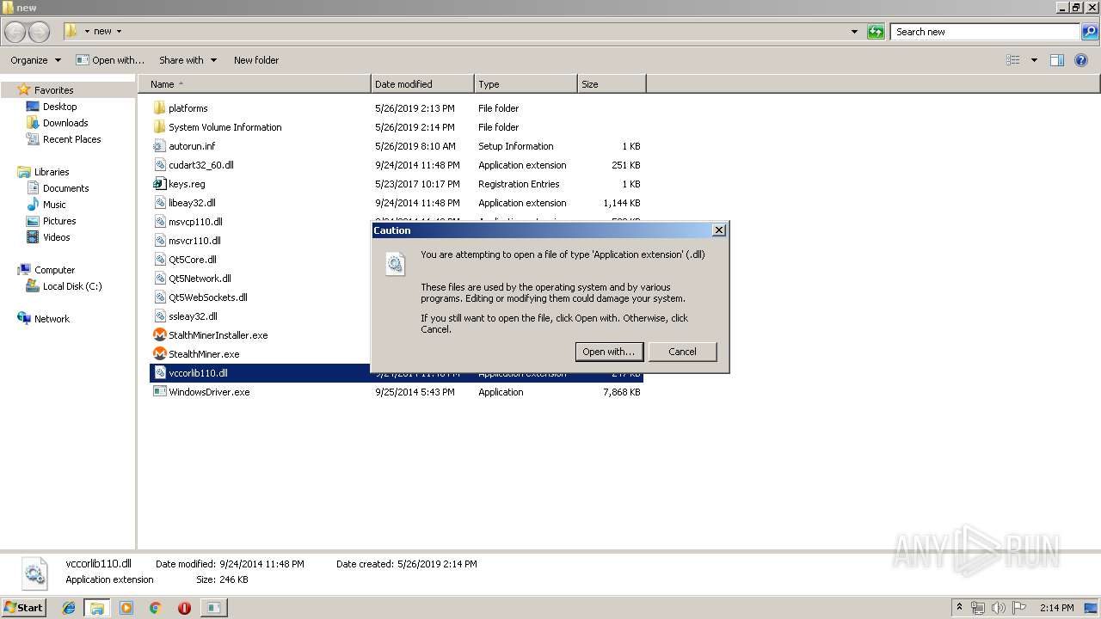Open Desktop in the navigation pane
This screenshot has height=619, width=1101.
tap(59, 107)
